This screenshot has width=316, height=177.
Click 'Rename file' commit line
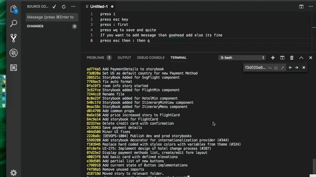point(113,94)
